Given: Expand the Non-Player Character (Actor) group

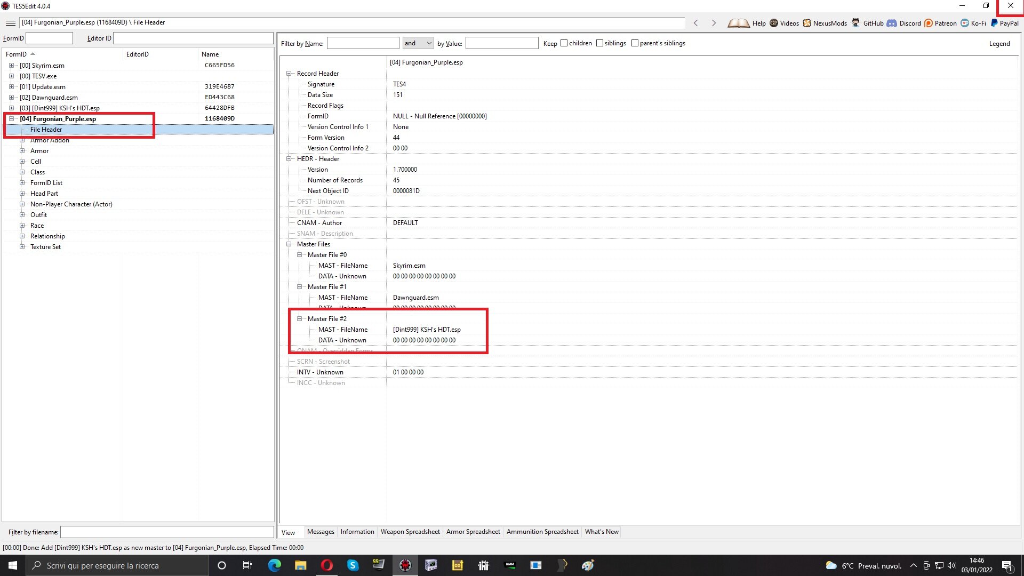Looking at the screenshot, I should (x=22, y=204).
